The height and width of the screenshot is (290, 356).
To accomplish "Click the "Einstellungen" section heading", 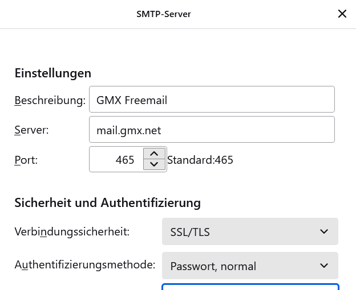I will [x=52, y=73].
